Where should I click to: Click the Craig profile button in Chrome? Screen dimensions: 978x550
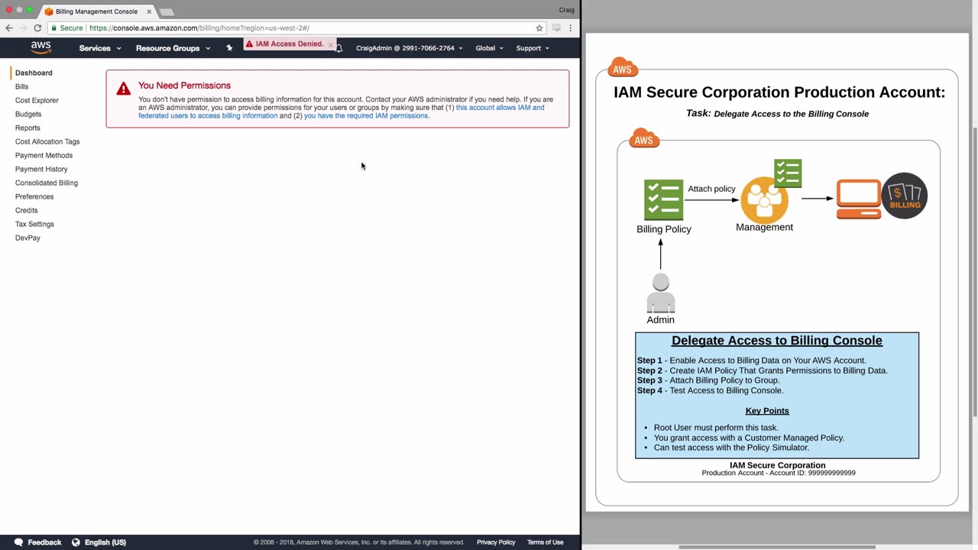coord(567,10)
